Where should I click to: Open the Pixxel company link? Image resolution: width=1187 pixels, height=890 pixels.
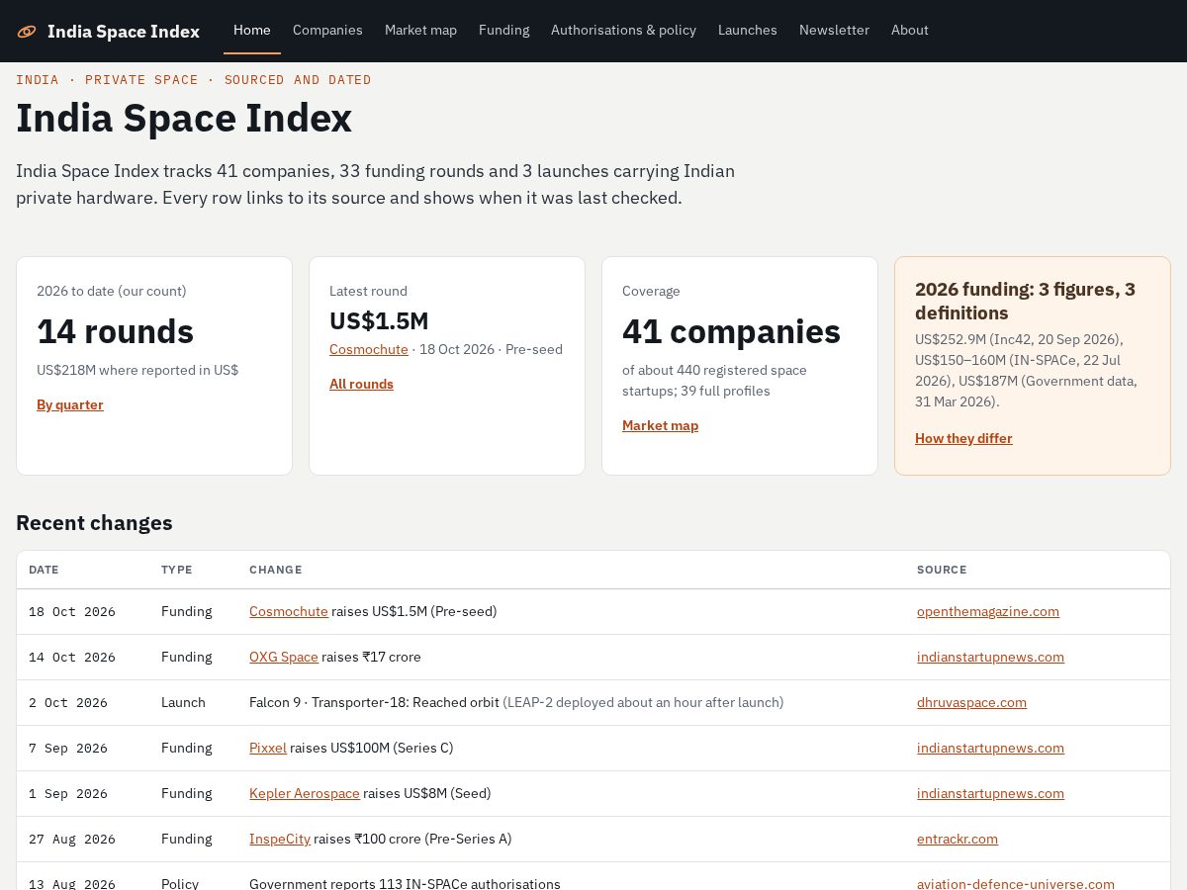(x=268, y=748)
